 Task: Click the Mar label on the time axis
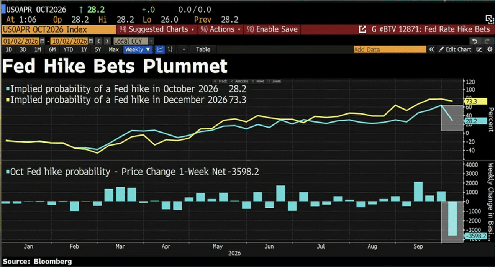[120, 247]
